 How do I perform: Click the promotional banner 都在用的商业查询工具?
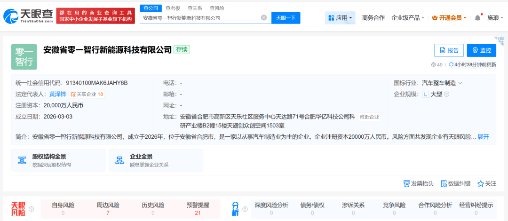pyautogui.click(x=95, y=16)
